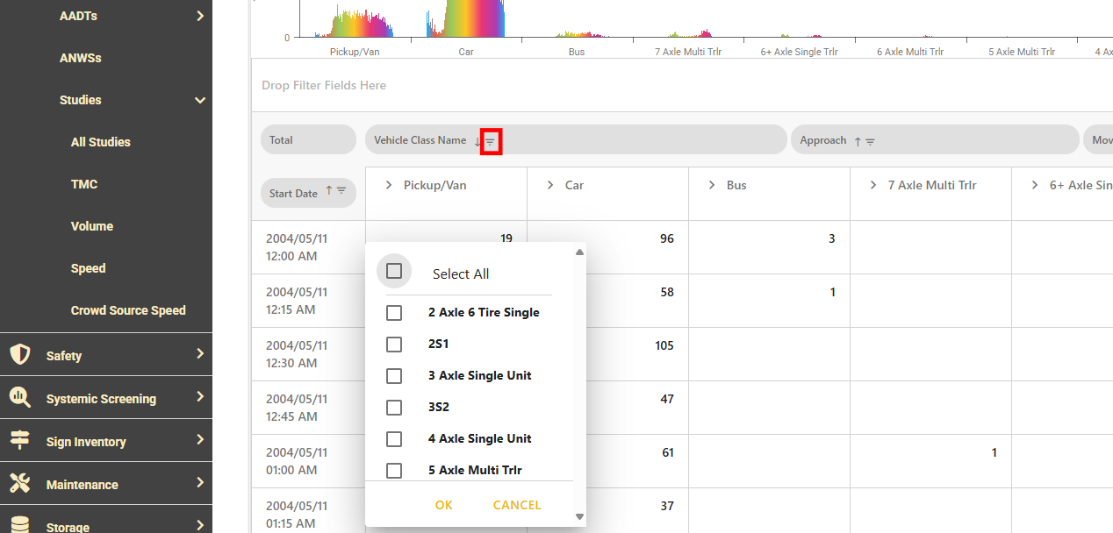Image resolution: width=1113 pixels, height=533 pixels.
Task: Click the filter list scroll down arrow
Action: pyautogui.click(x=579, y=517)
